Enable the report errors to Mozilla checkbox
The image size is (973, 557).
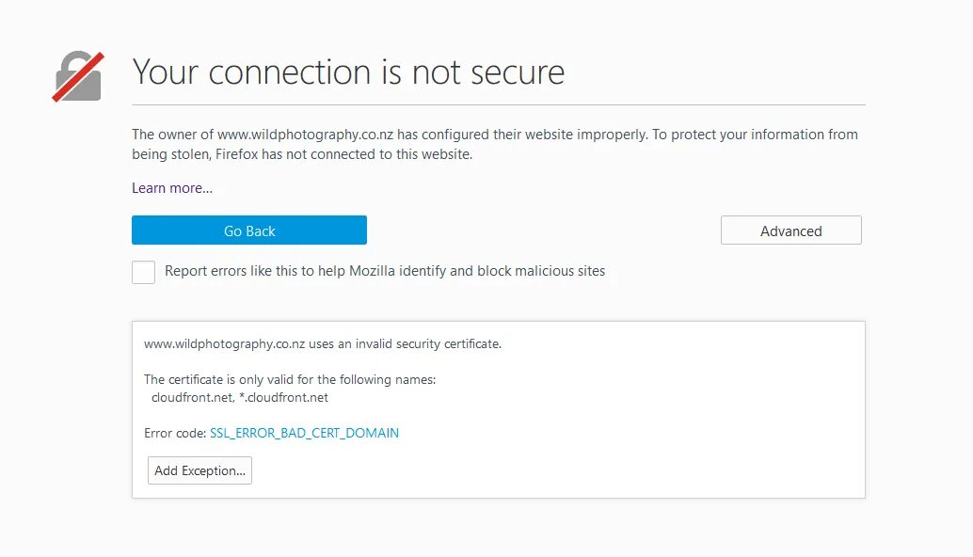click(x=144, y=272)
